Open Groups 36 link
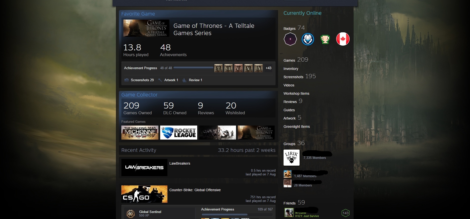470x219 pixels. [294, 143]
